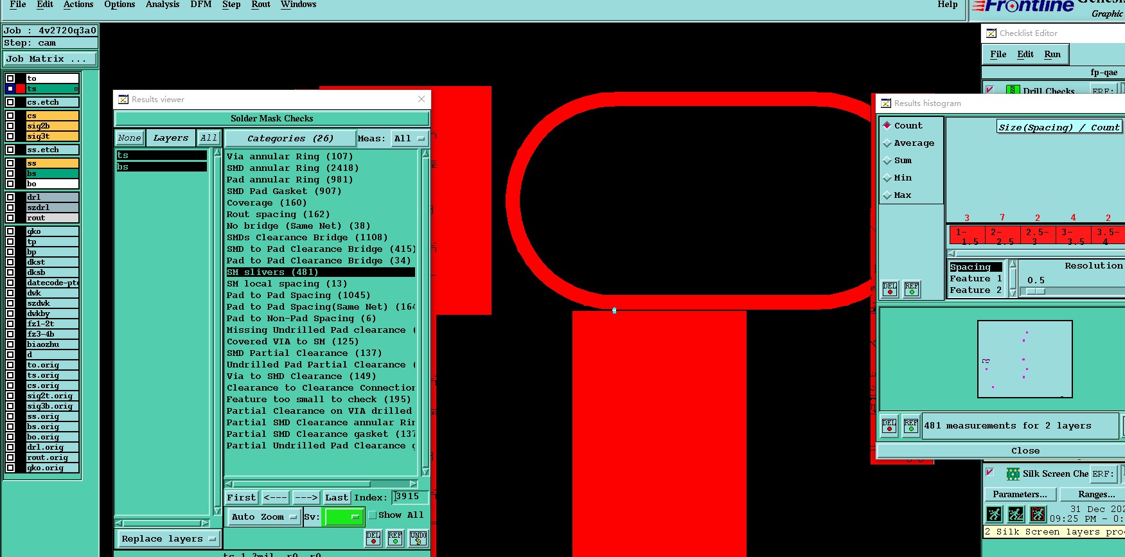
Task: Click first running-man icon under Parameters
Action: [x=995, y=514]
